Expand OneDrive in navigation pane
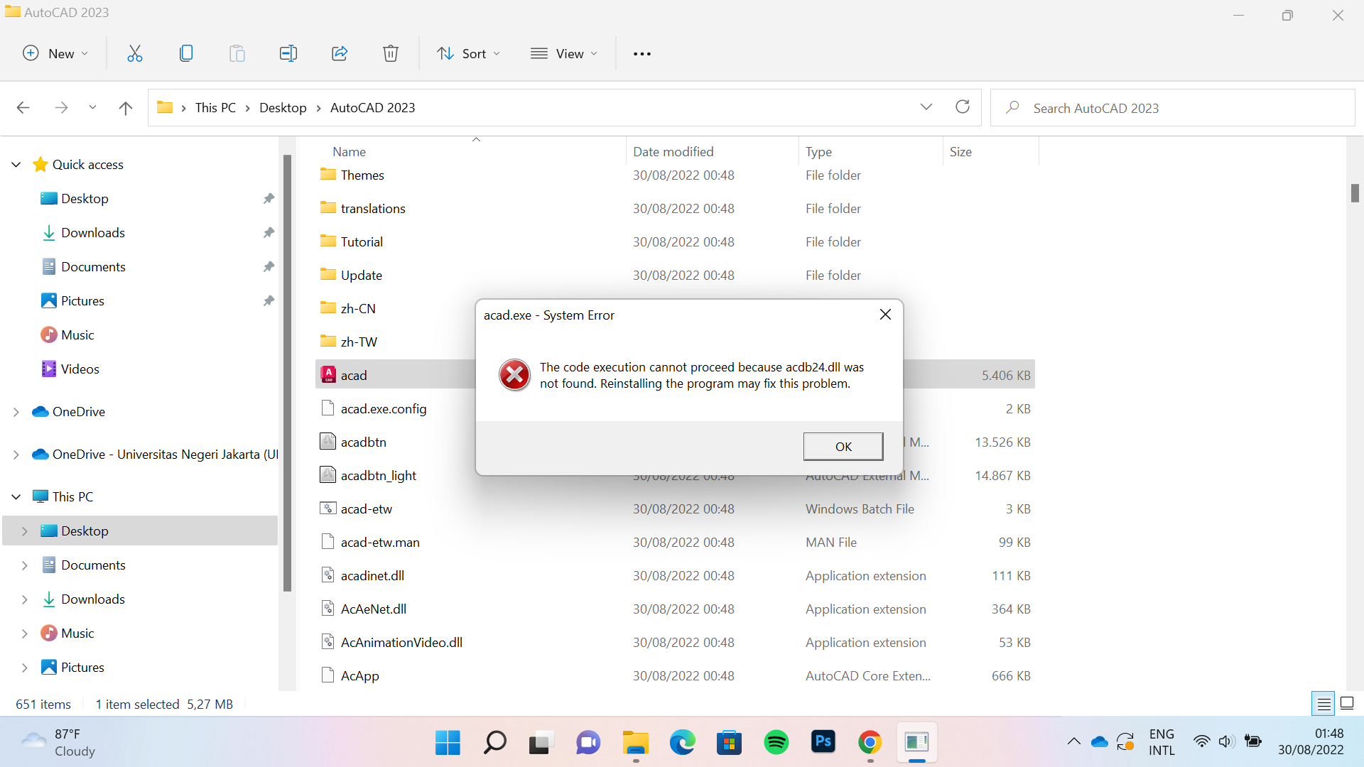1364x767 pixels. 16,412
